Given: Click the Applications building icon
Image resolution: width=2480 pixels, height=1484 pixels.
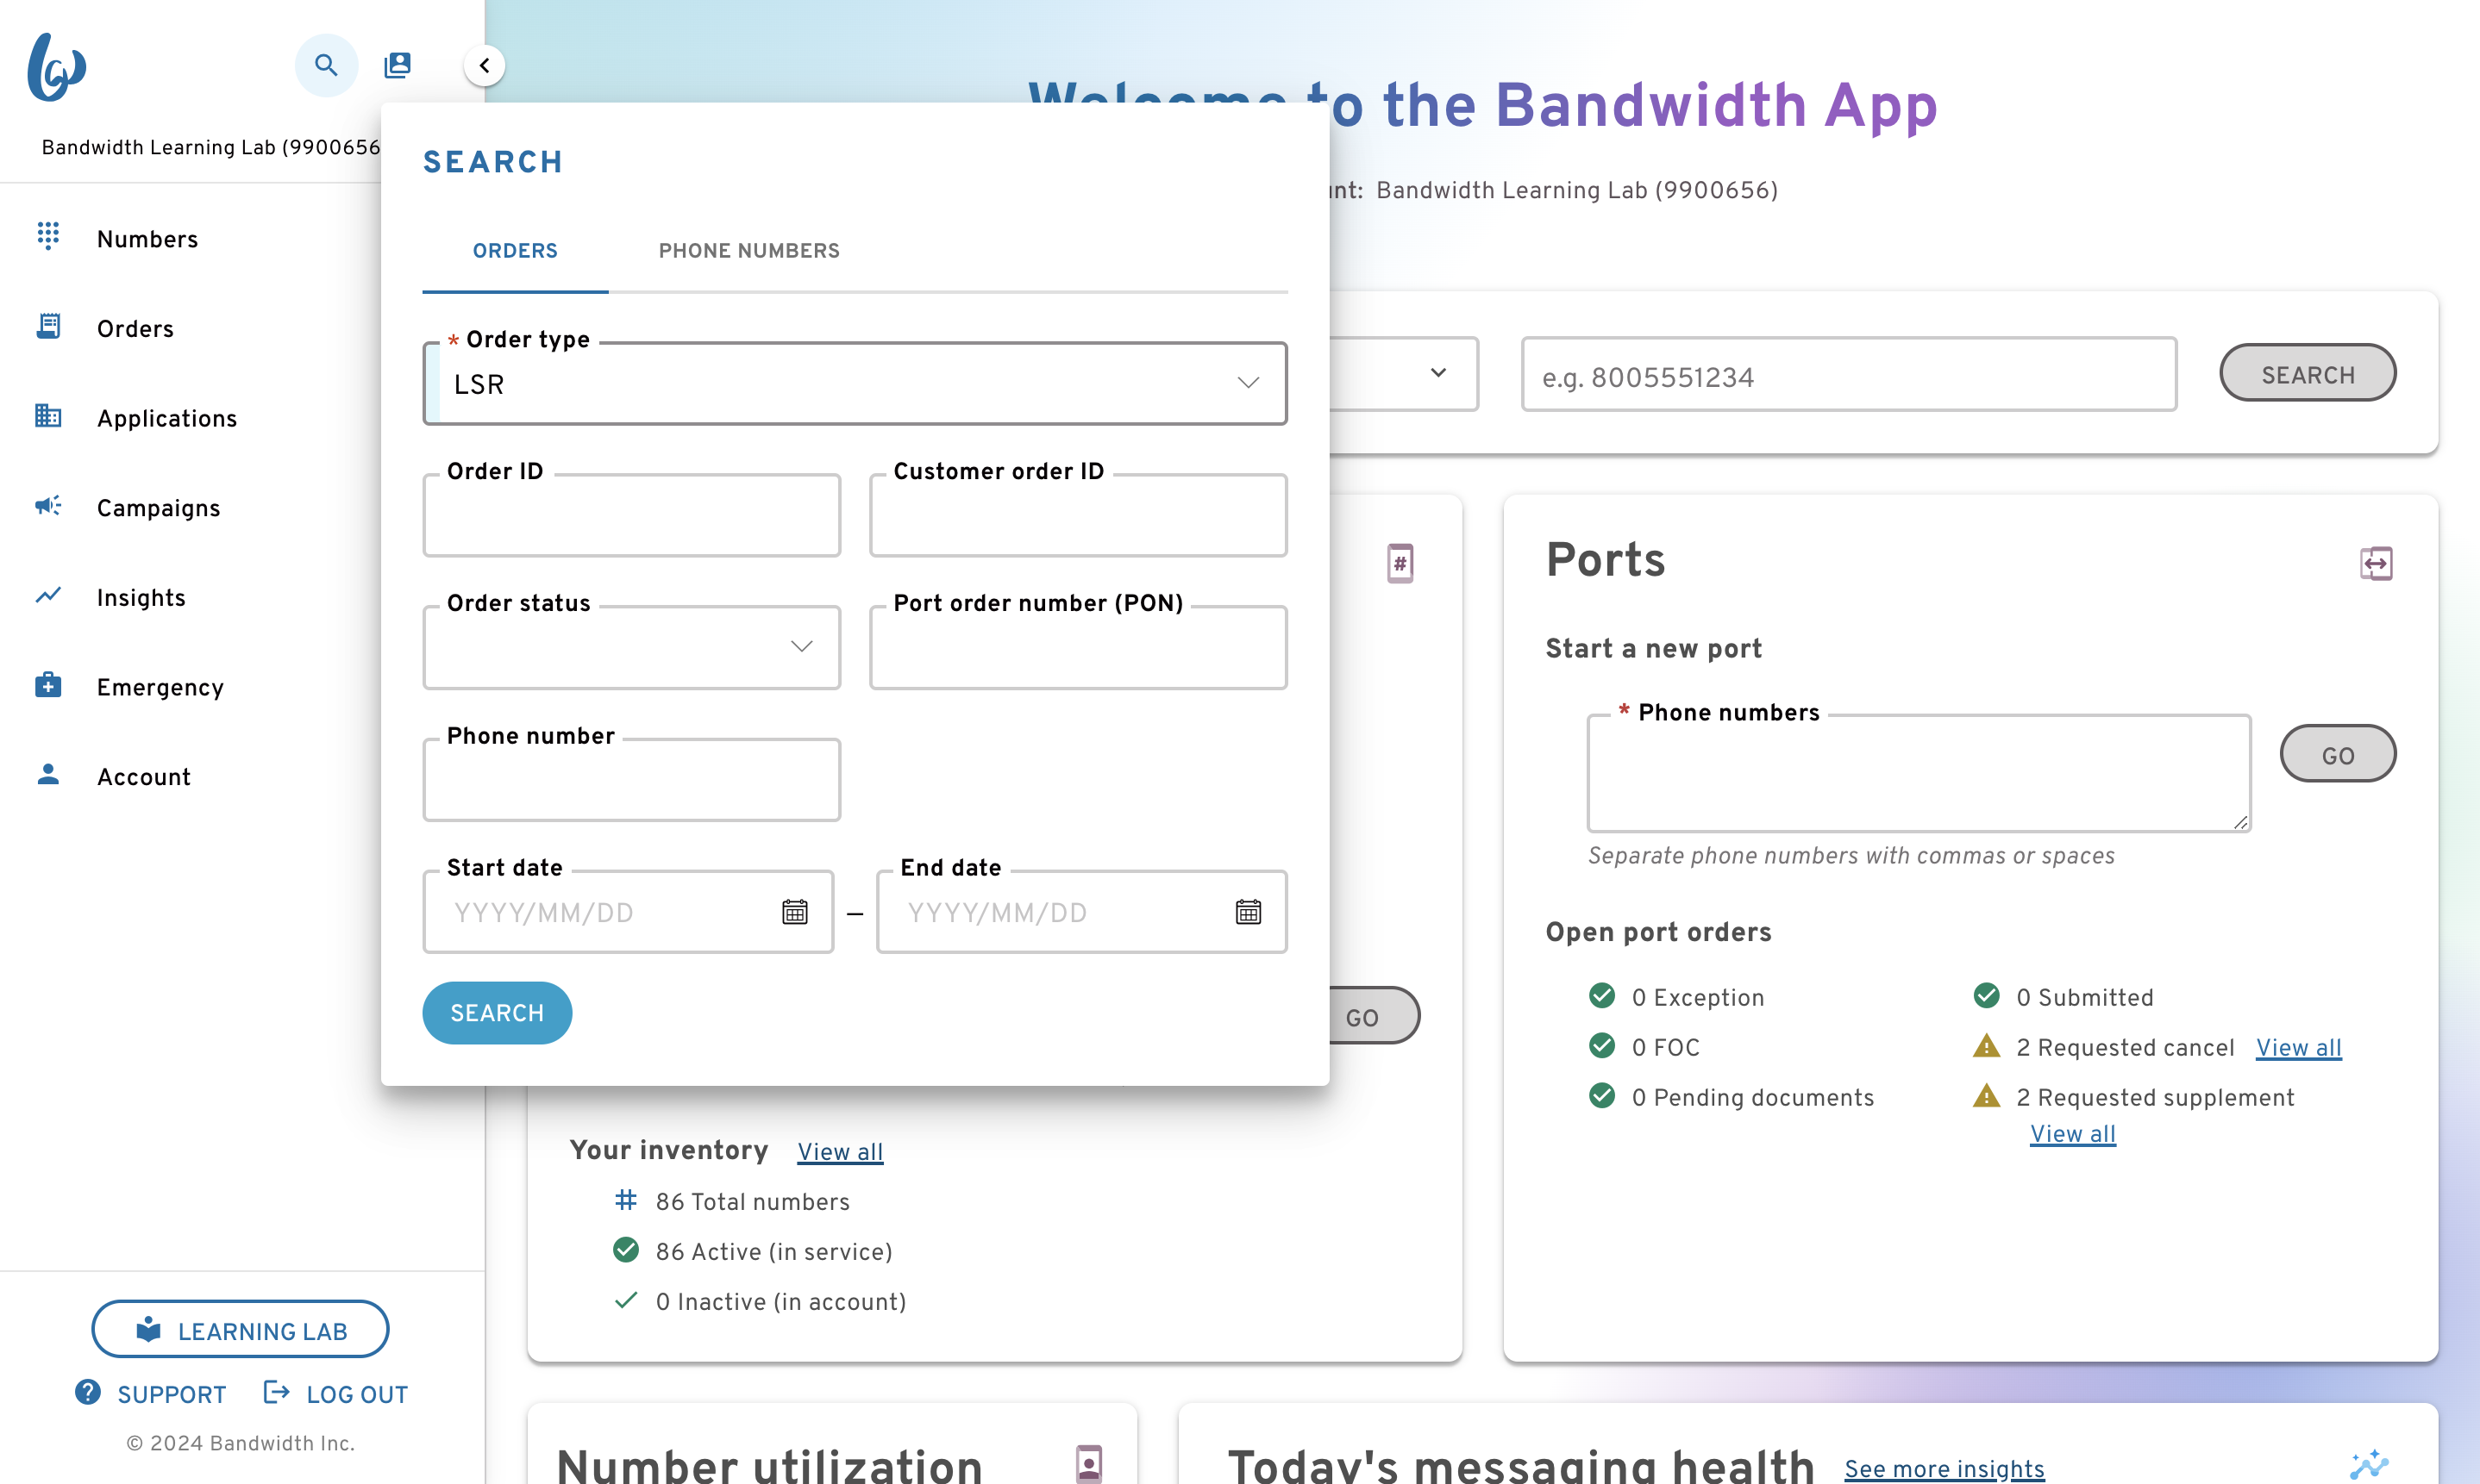Looking at the screenshot, I should (48, 415).
